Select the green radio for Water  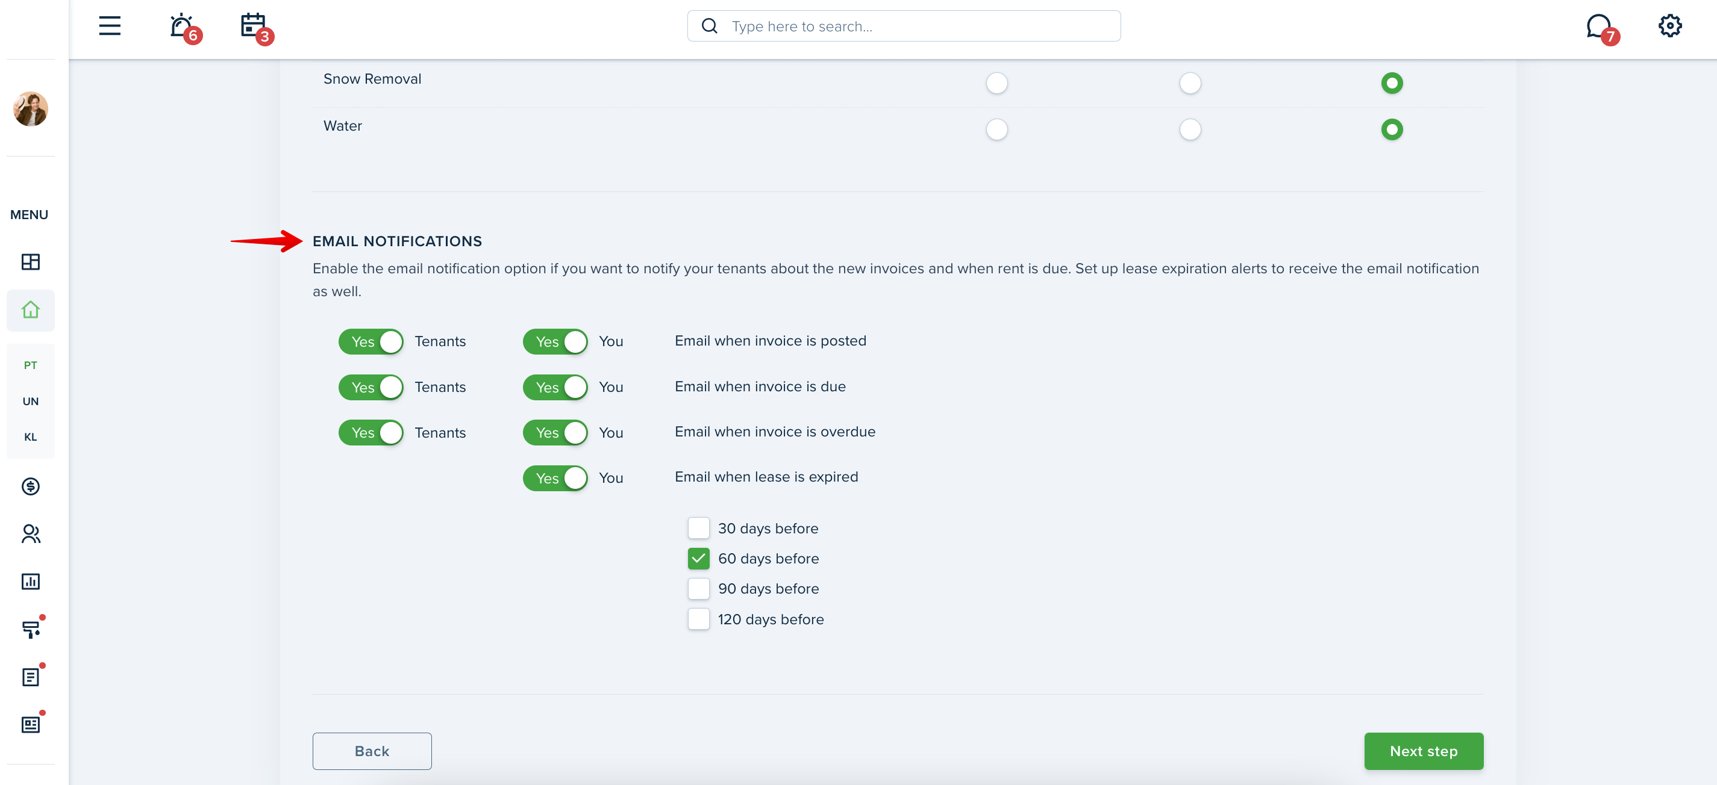tap(1392, 129)
